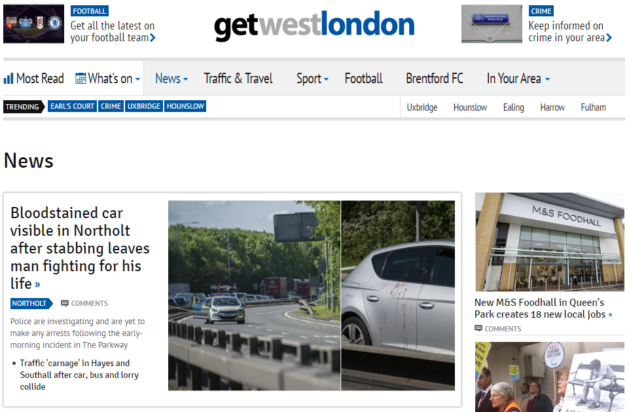The image size is (629, 412).
Task: Select the Earl's Court trending tag
Action: point(72,106)
